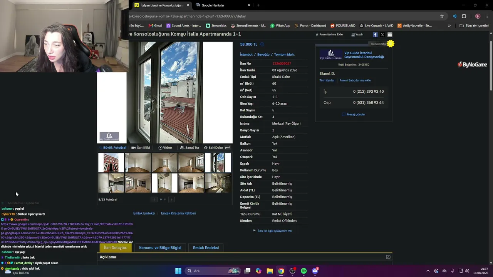
Task: Open the POURSELAND bookmark
Action: 343,26
